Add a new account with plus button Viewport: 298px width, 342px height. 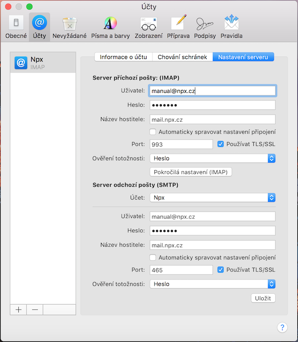click(18, 309)
